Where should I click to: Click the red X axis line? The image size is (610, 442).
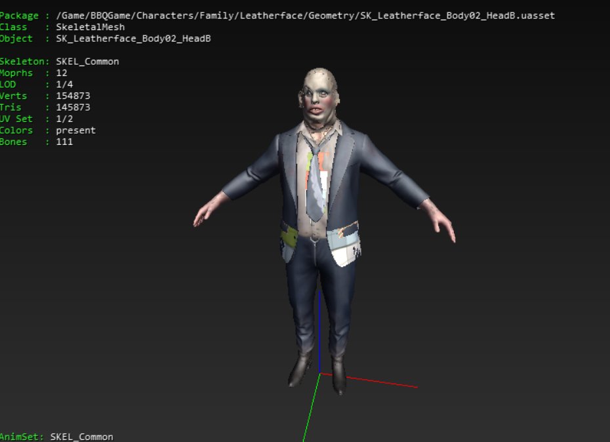[x=381, y=382]
